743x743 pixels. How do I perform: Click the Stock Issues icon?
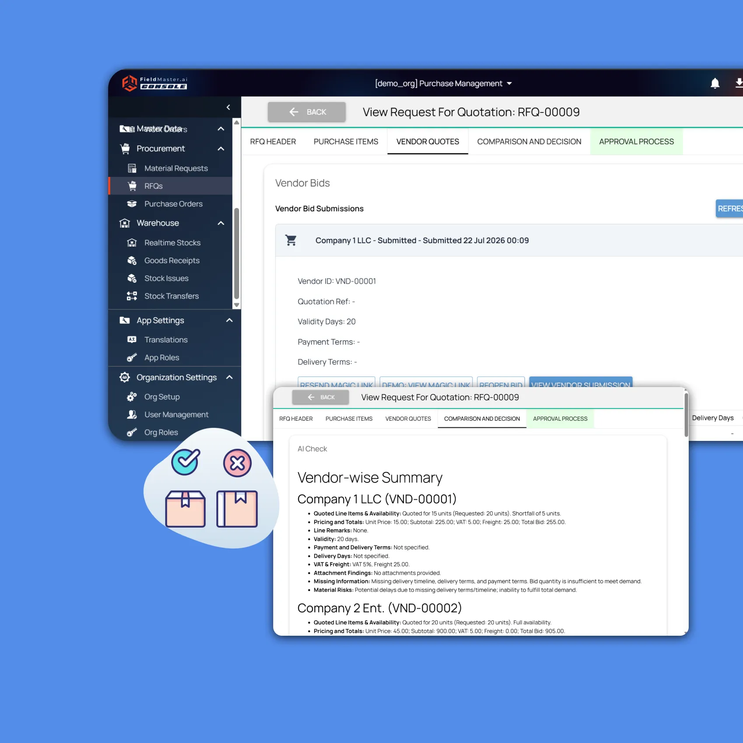coord(132,278)
